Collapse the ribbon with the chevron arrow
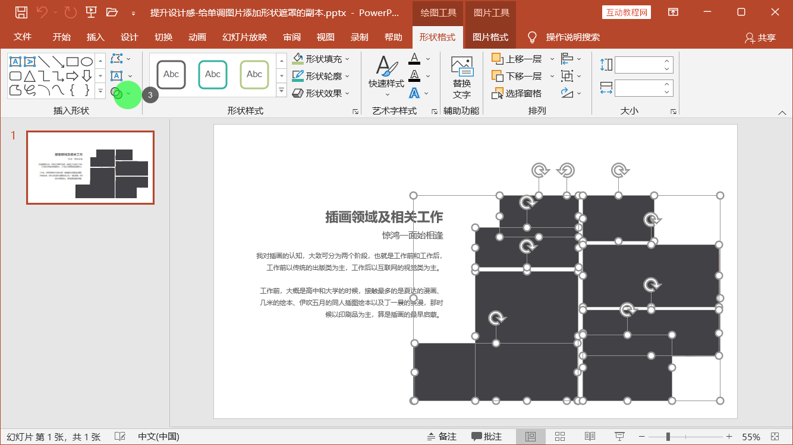This screenshot has height=445, width=793. coord(782,112)
